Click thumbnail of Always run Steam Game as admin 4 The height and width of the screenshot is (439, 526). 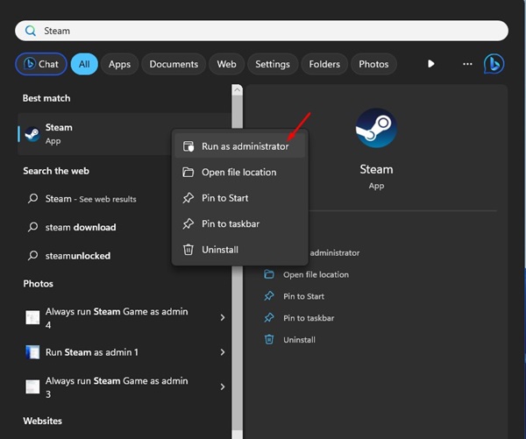point(32,317)
